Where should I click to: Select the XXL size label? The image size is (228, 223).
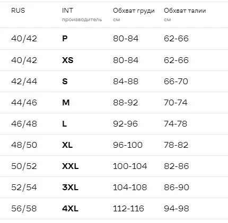coord(71,166)
